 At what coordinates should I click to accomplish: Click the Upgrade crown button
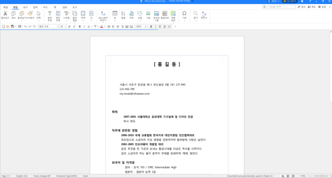coord(290,1)
